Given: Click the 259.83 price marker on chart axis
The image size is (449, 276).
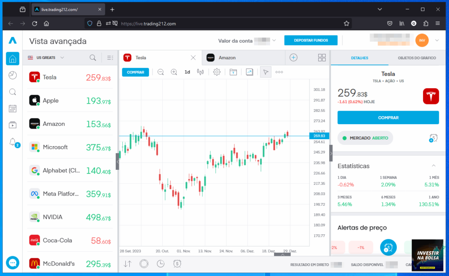Looking at the screenshot, I should (x=319, y=136).
